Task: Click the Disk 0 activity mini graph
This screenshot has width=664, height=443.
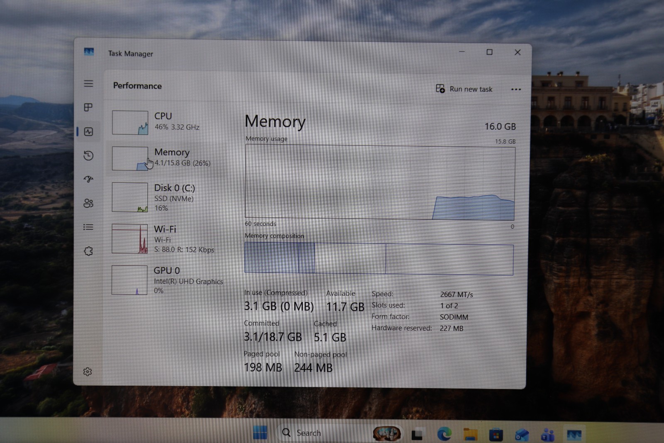Action: (129, 197)
